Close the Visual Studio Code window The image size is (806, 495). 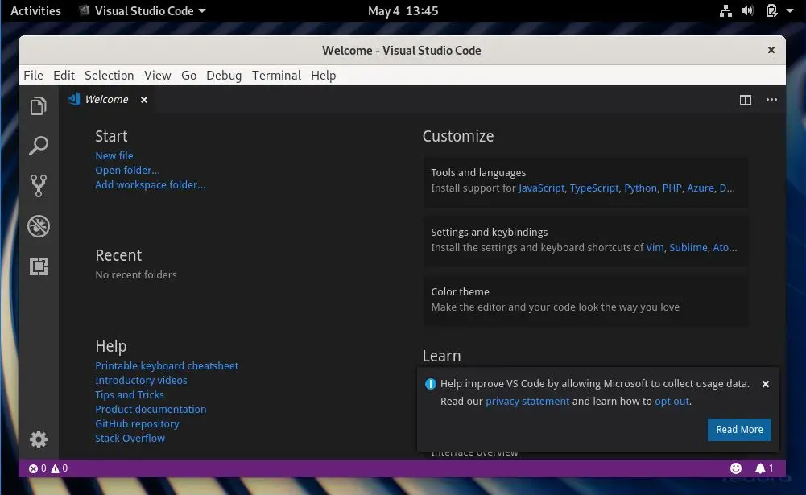[x=771, y=50]
